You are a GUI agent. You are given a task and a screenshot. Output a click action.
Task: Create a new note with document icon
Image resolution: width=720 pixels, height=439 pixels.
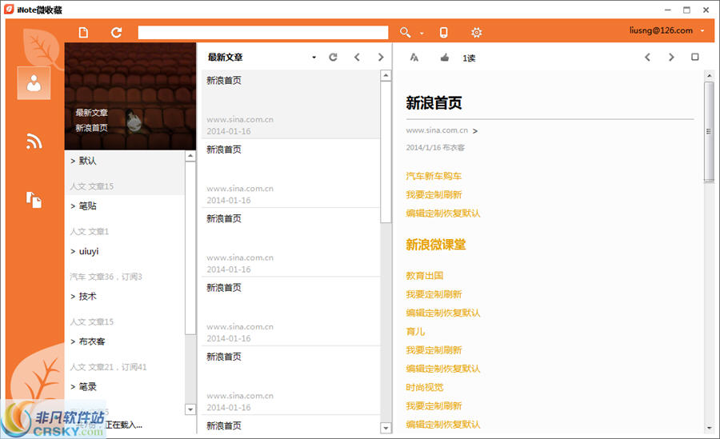[x=83, y=32]
